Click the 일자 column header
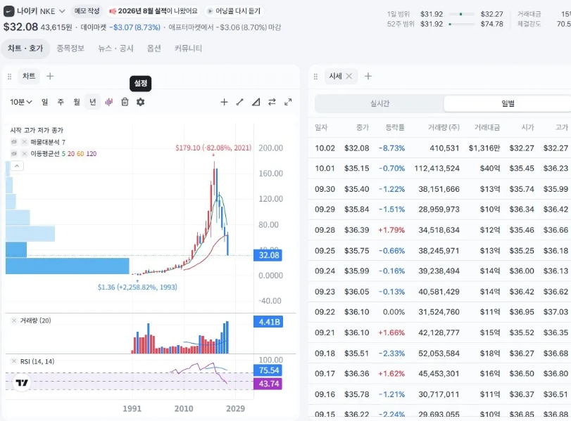The image size is (571, 421). [321, 127]
